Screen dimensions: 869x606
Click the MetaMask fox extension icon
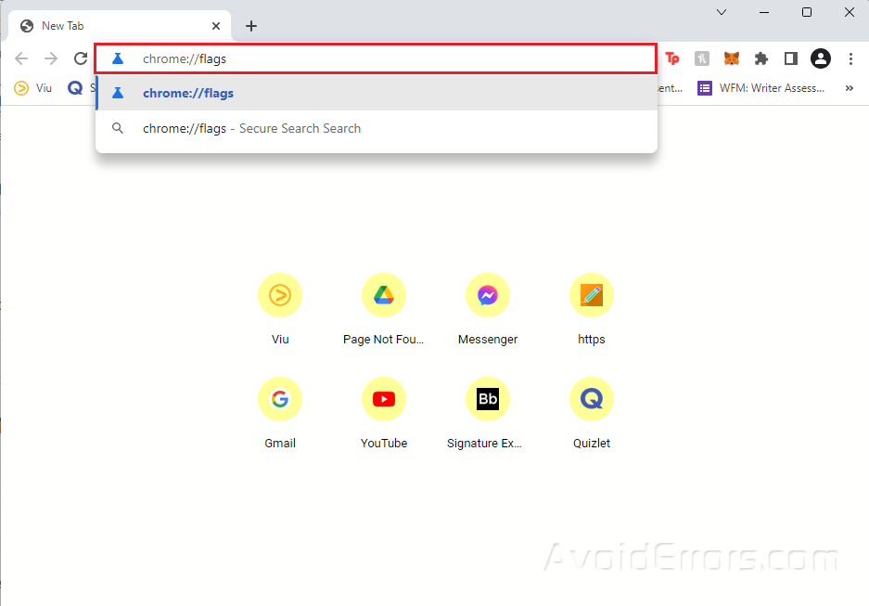(732, 58)
